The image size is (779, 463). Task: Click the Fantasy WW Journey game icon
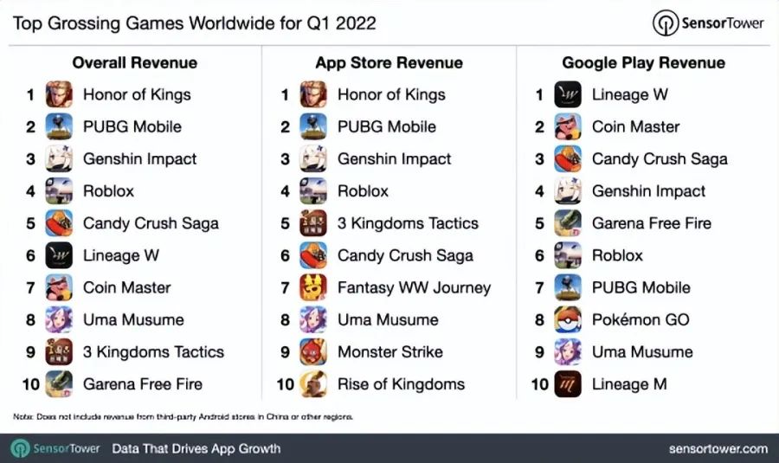coord(313,287)
